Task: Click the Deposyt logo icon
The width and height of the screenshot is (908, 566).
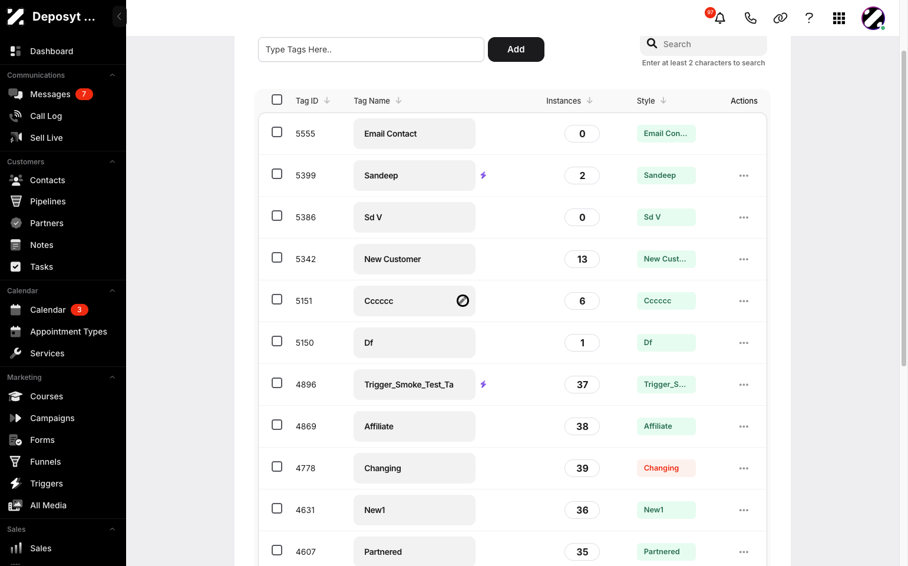Action: pyautogui.click(x=15, y=17)
